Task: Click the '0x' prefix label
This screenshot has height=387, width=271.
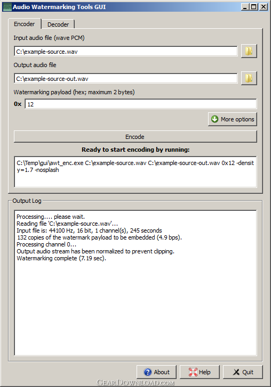Action: coord(18,104)
